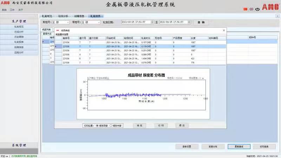Image resolution: width=281 pixels, height=158 pixels.
Task: Open the end date picker dropdown
Action: coord(190,22)
